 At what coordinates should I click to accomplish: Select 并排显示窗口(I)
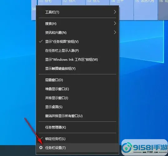[77, 98]
